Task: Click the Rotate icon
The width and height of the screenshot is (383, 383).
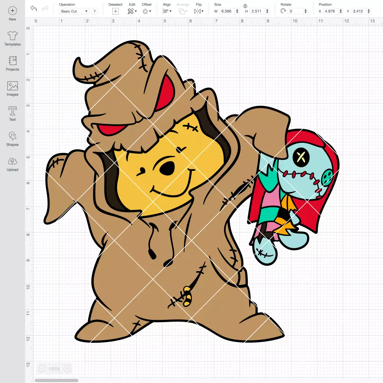Action: (283, 11)
